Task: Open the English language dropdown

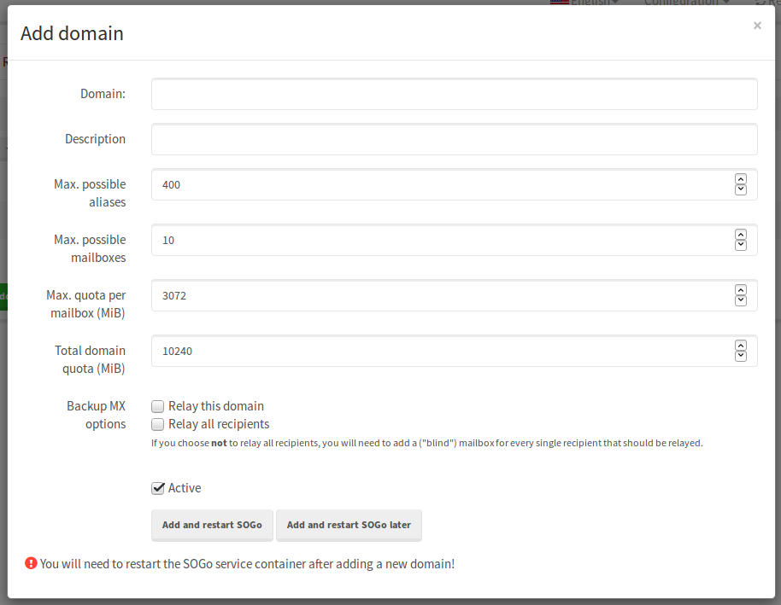Action: click(x=588, y=3)
